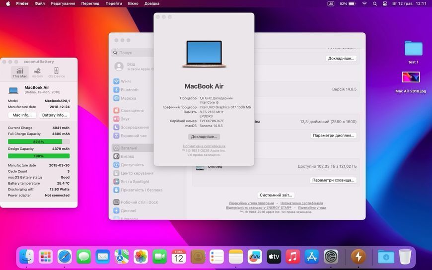Open Downloads folder in the Dock

click(386, 257)
